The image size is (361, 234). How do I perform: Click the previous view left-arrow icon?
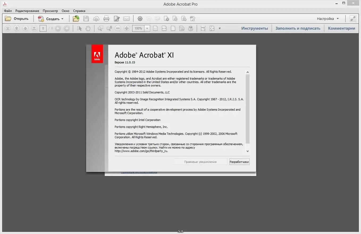[x=58, y=28]
